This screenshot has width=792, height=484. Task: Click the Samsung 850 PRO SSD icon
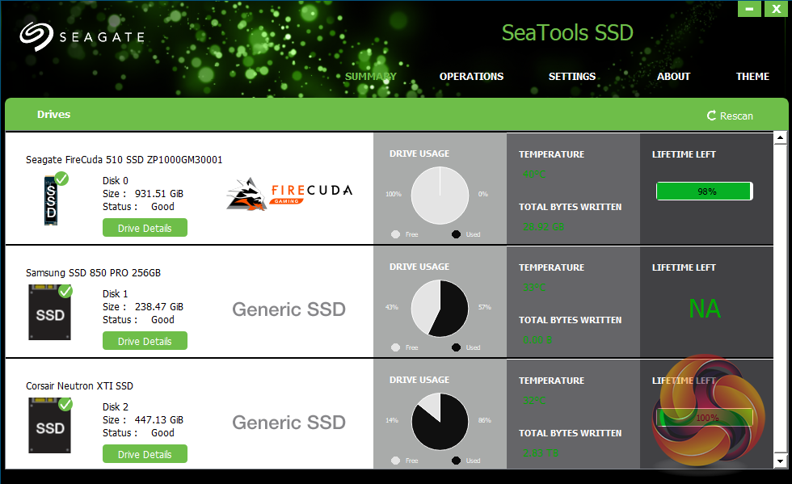tap(50, 311)
